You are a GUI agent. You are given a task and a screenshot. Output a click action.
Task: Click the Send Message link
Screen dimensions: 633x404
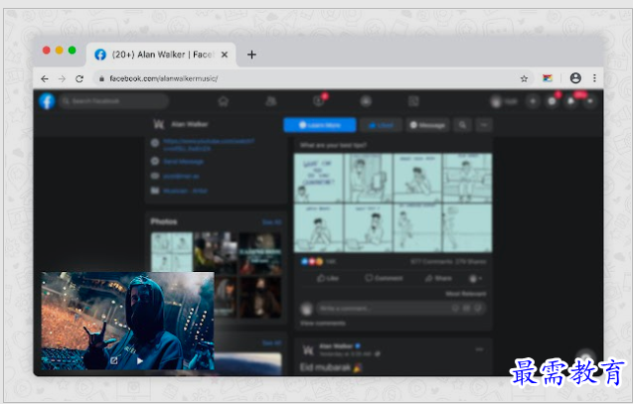pyautogui.click(x=183, y=161)
